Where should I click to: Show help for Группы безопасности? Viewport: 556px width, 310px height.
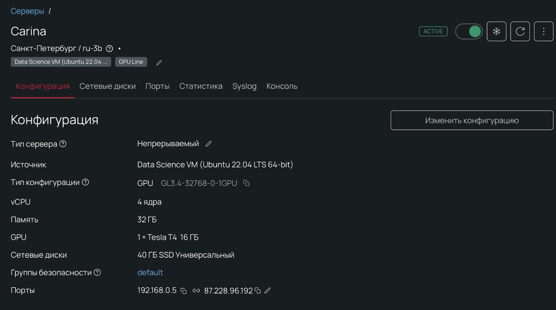[97, 272]
